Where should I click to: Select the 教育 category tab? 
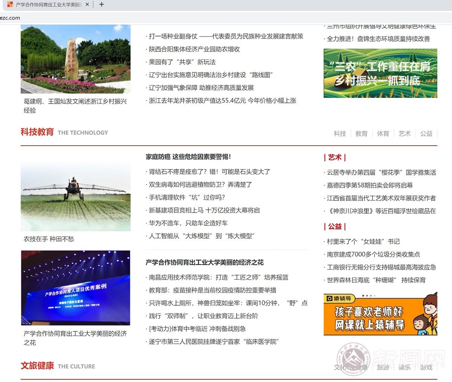(x=361, y=134)
